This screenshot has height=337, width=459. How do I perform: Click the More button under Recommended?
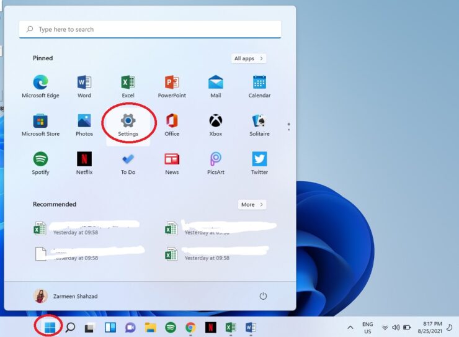pyautogui.click(x=252, y=204)
